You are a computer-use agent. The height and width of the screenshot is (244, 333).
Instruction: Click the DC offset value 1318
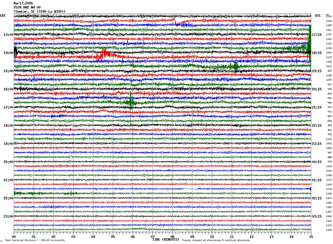pos(329,225)
